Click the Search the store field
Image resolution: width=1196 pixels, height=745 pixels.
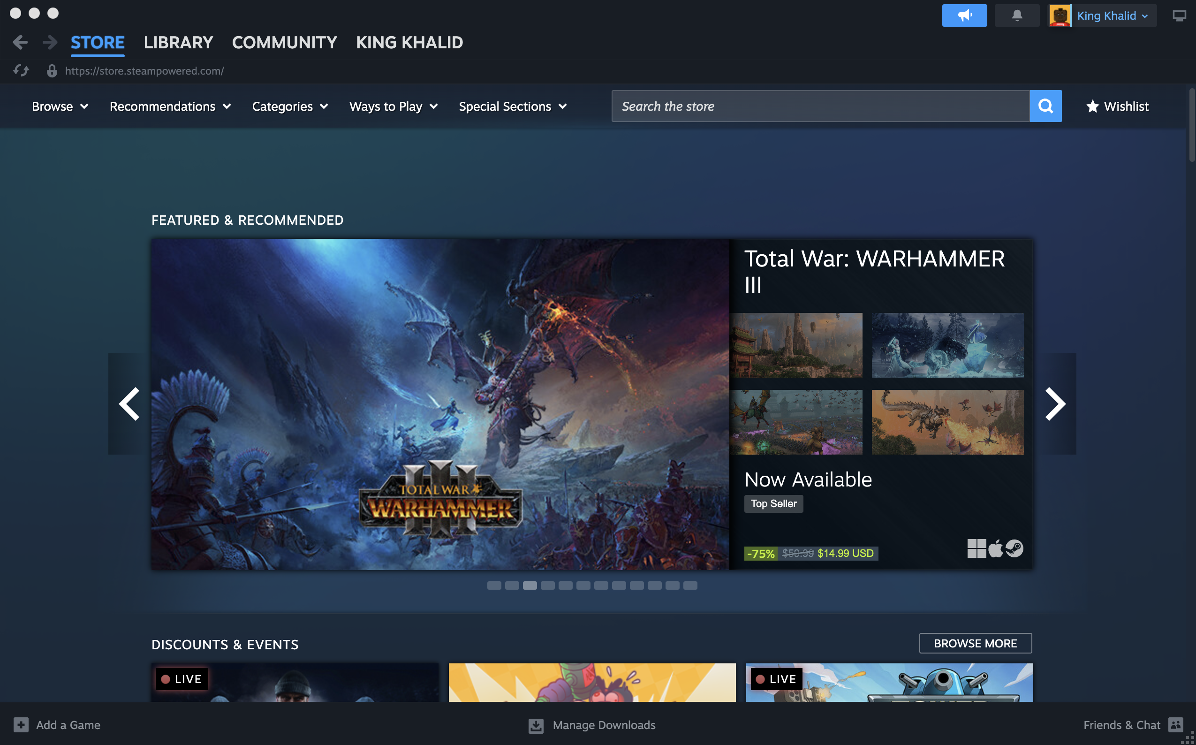820,106
